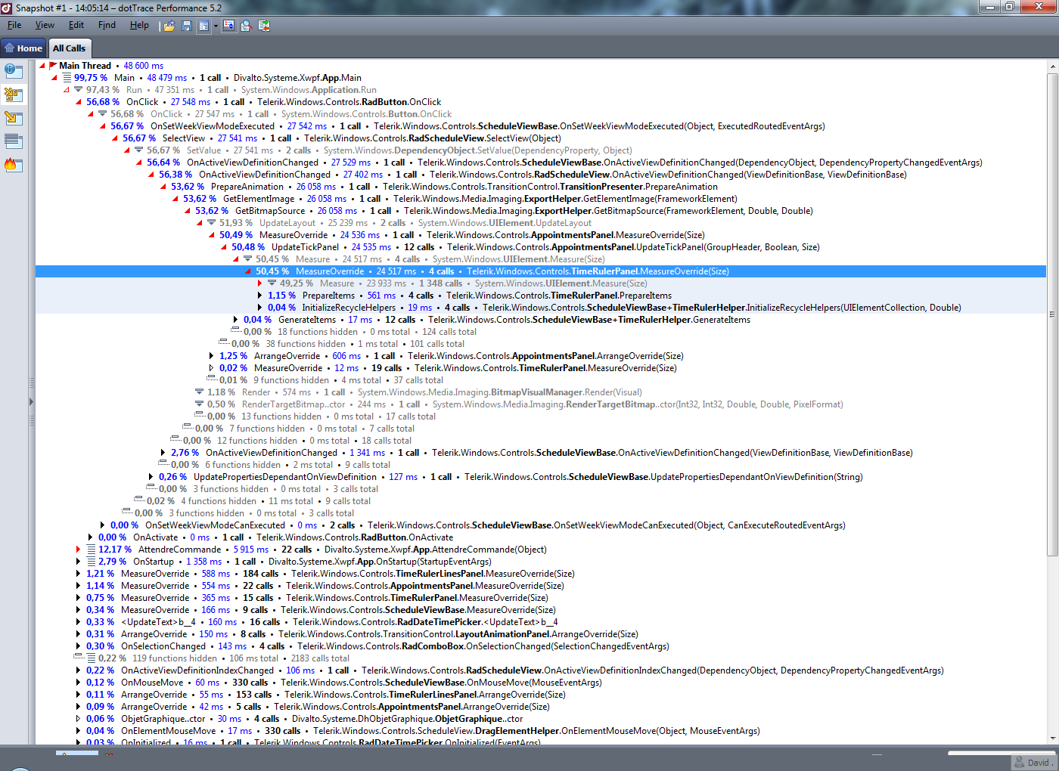Image resolution: width=1059 pixels, height=771 pixels.
Task: Select the call tree view in sidebar
Action: coord(14,94)
